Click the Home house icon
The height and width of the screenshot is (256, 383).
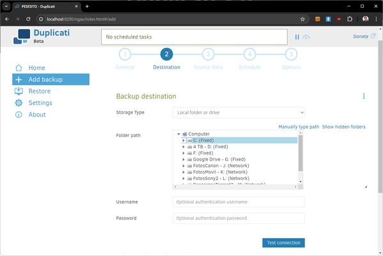19,68
